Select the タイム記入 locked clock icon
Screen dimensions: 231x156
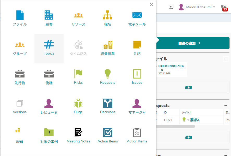point(78,45)
